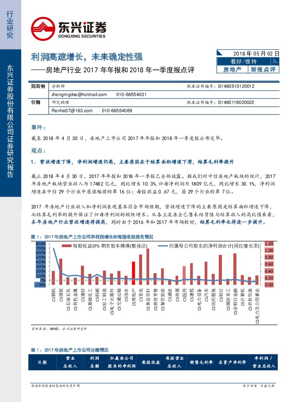Click the 日期 table header
Image resolution: width=296 pixels, height=402 pixels.
(42, 362)
